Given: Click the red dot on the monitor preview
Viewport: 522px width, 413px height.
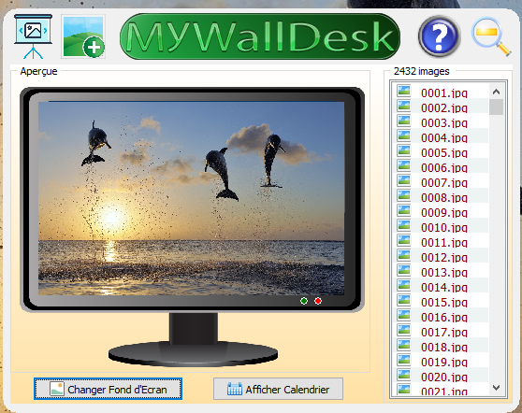Looking at the screenshot, I should (318, 301).
